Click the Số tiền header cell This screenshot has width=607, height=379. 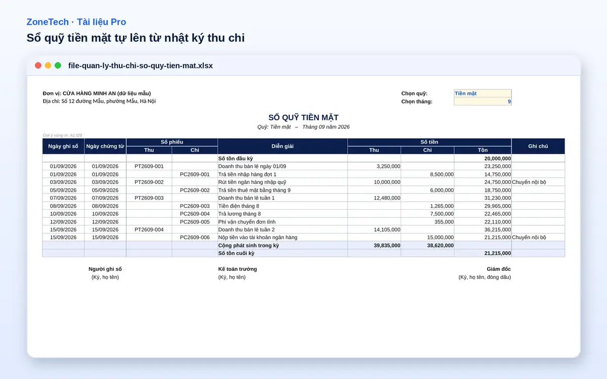point(429,142)
